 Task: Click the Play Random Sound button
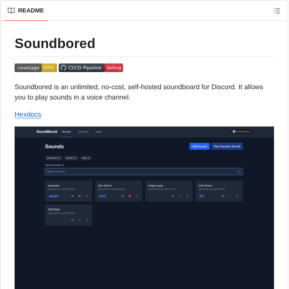[x=227, y=146]
